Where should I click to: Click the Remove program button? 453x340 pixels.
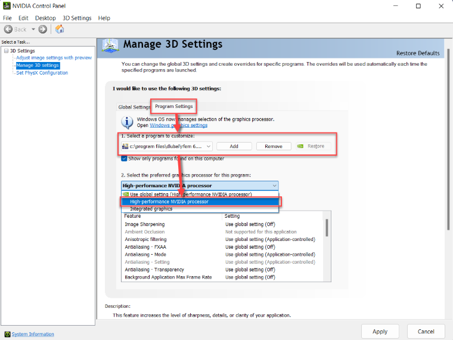click(x=274, y=146)
